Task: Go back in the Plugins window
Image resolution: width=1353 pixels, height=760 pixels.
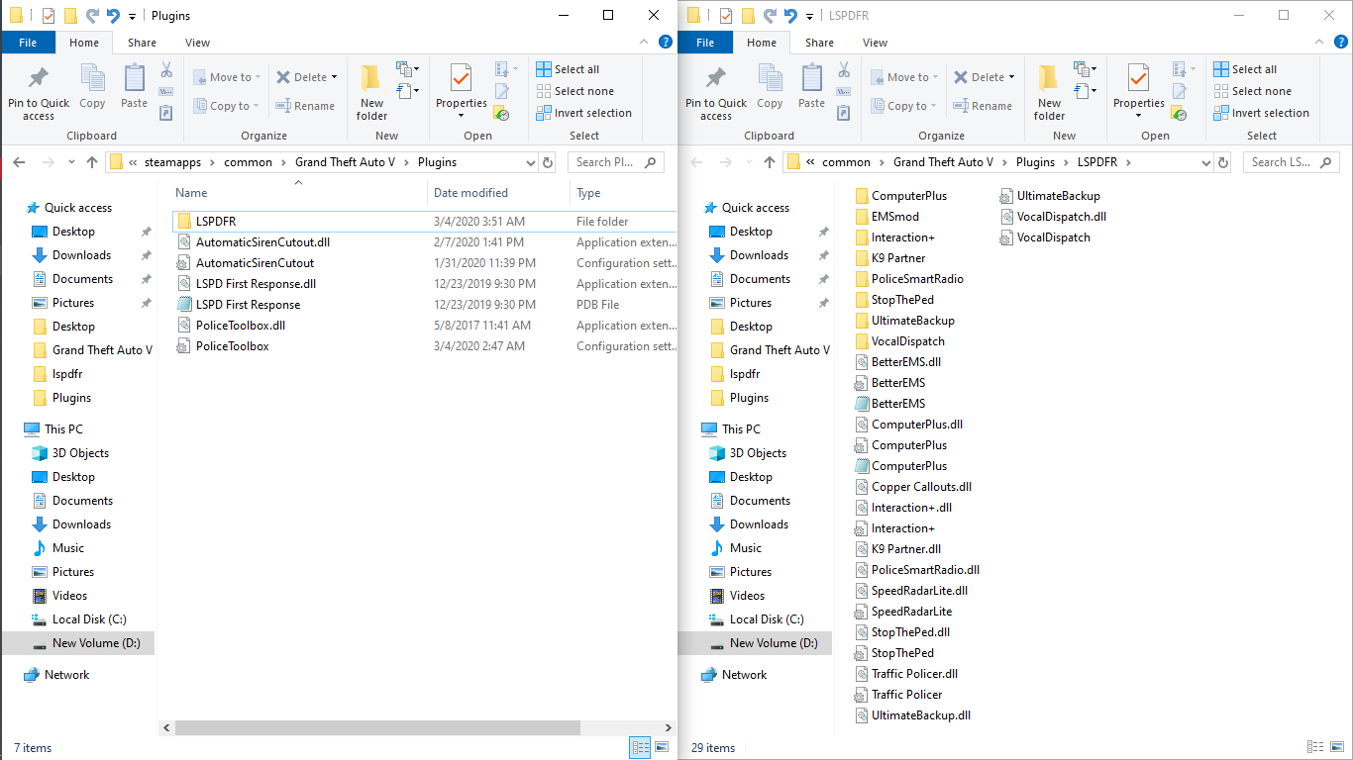Action: click(19, 162)
